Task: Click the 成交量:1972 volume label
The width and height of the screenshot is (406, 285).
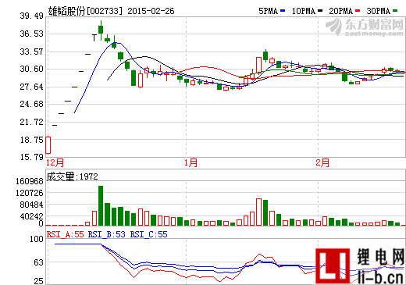Action: 73,176
